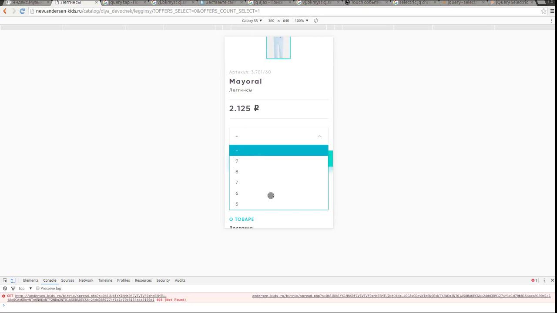Screen dimensions: 557x313
Task: Edit the device width 360 field
Action: [271, 20]
